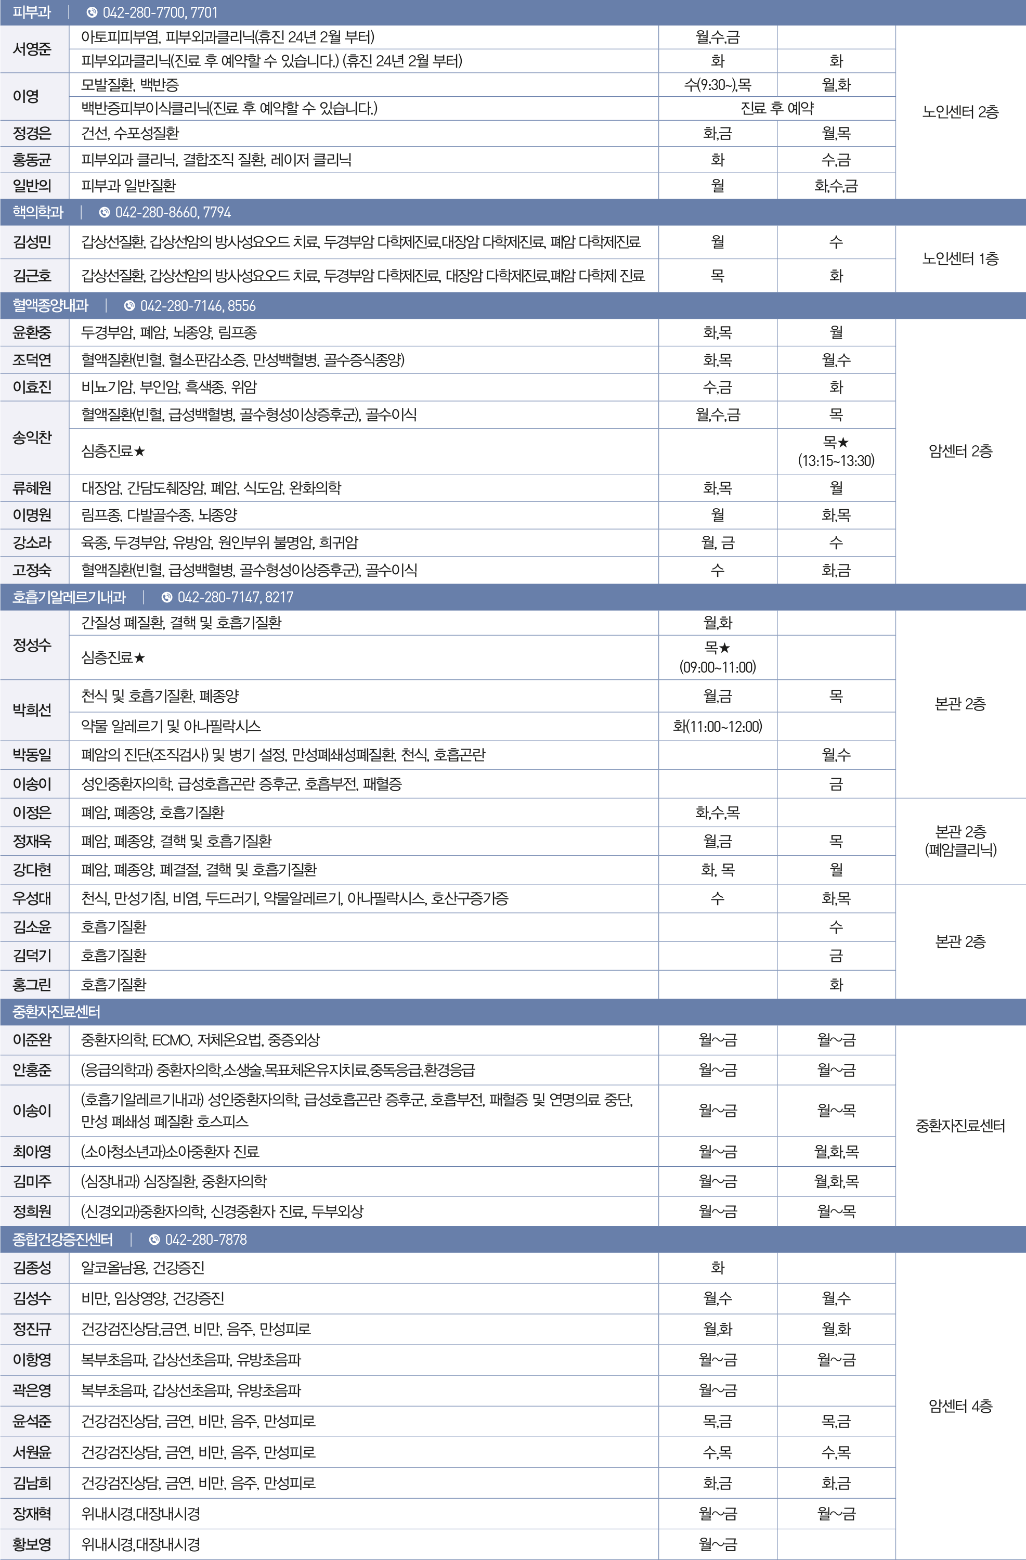This screenshot has height=1560, width=1026.
Task: Select doctor name 송익찬
Action: coord(32,437)
